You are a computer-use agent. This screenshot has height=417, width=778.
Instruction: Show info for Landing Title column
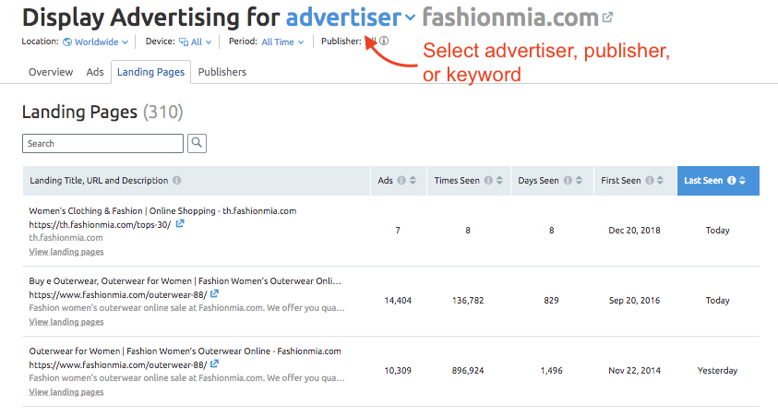click(x=176, y=181)
